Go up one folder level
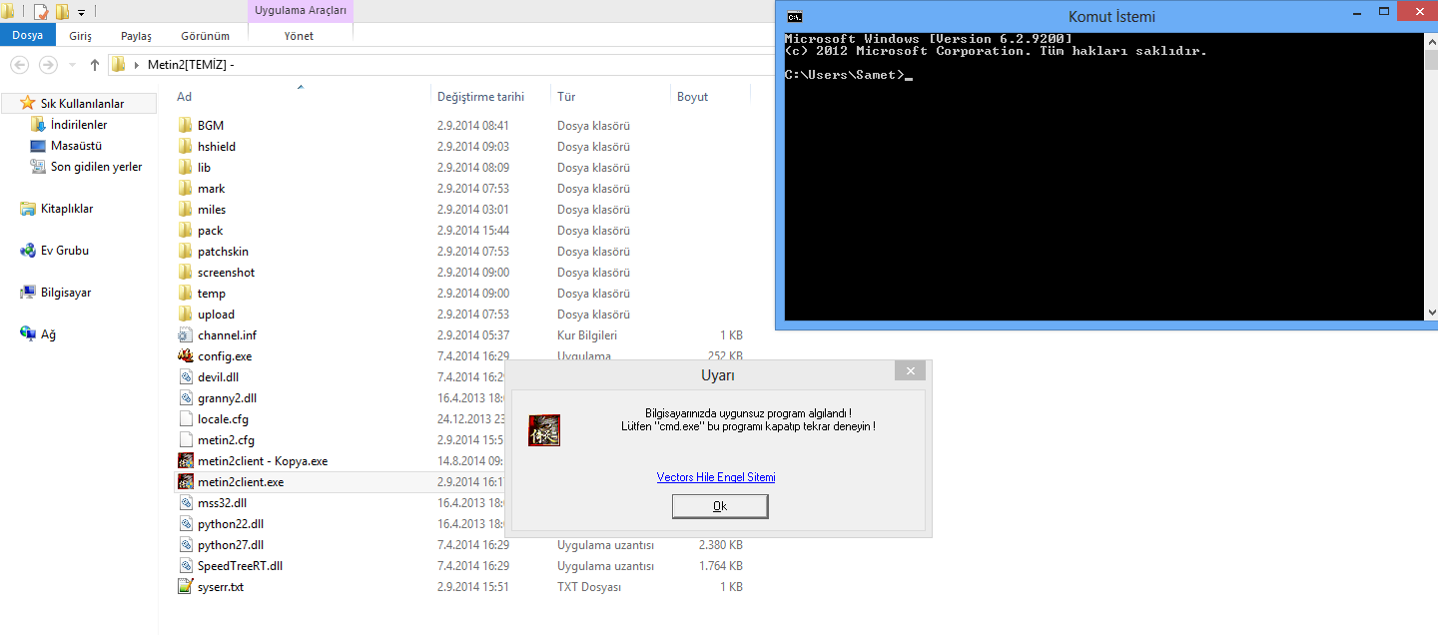This screenshot has height=635, width=1438. click(95, 65)
